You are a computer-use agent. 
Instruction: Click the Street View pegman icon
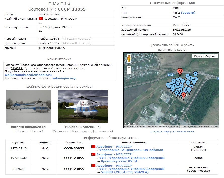tap(129, 59)
